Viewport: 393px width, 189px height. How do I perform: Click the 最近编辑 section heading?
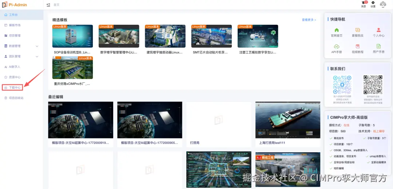[56, 97]
